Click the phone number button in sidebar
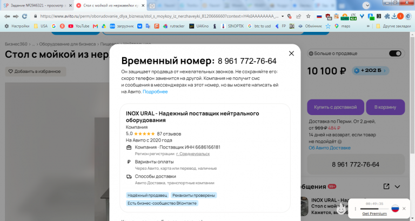Viewport: 415px width, 221px height. click(x=356, y=165)
